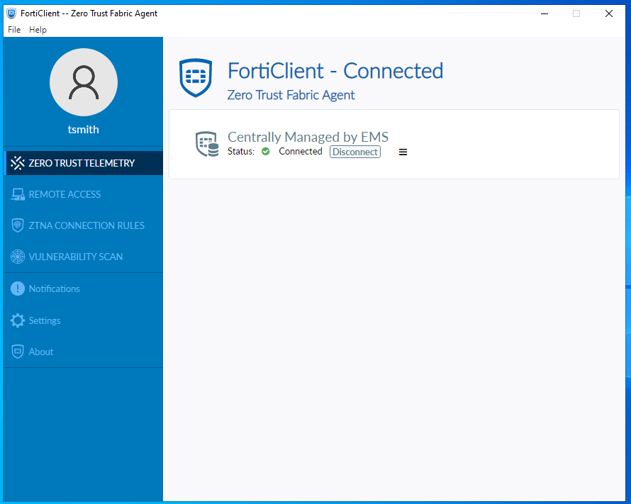Click the FortiClient title bar app icon

(x=11, y=13)
